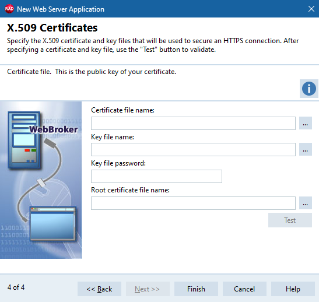This screenshot has width=319, height=302.
Task: Cancel the wizard
Action: click(244, 289)
